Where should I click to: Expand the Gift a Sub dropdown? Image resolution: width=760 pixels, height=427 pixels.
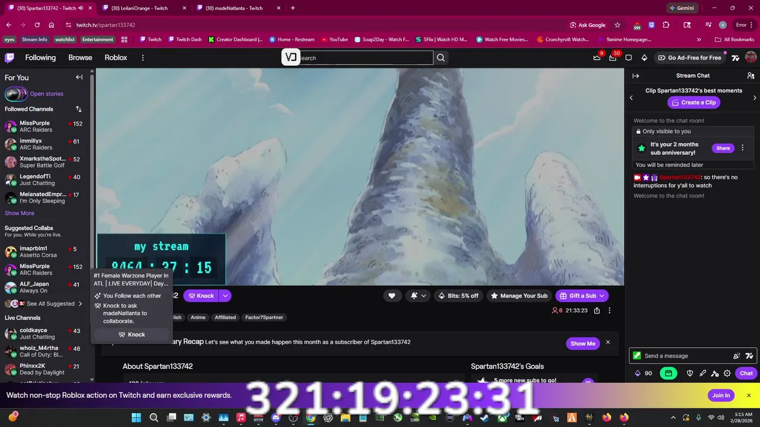pos(601,296)
